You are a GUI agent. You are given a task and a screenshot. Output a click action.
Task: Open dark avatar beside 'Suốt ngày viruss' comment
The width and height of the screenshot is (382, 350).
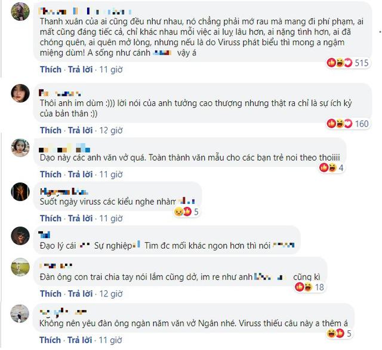(20, 191)
